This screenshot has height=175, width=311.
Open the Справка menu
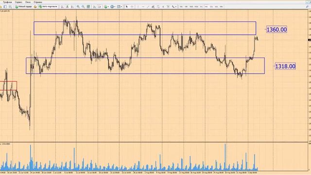tap(38, 2)
